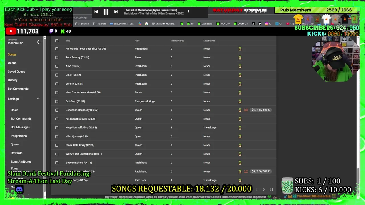Open editCSVonline bookmark

point(122,24)
